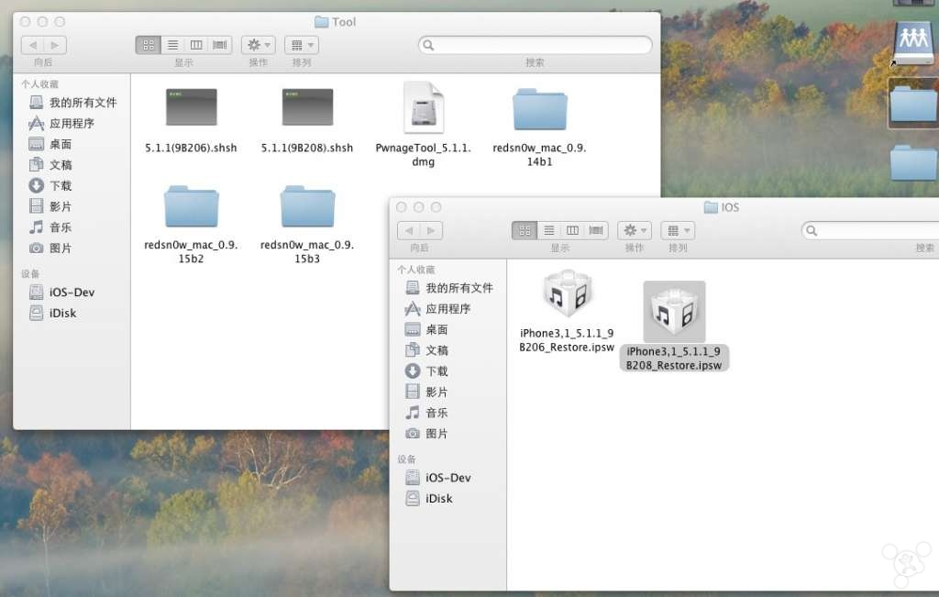Image resolution: width=939 pixels, height=597 pixels.
Task: Switch Tool window to icon view
Action: coord(149,45)
